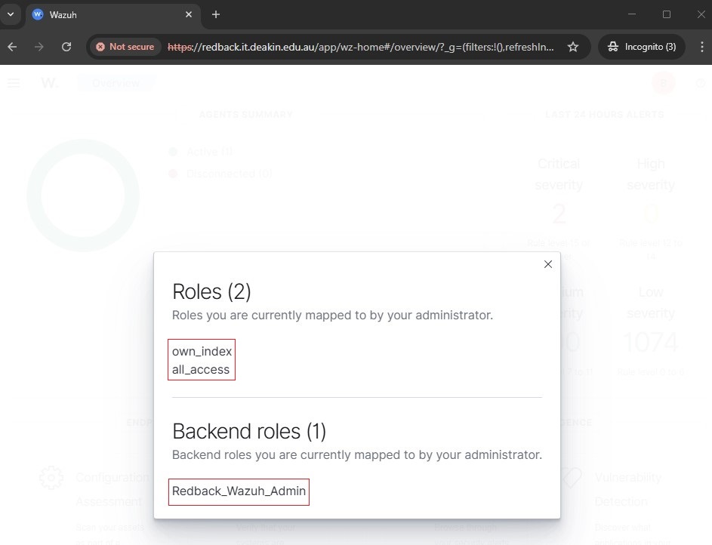The height and width of the screenshot is (545, 712).
Task: Open the user avatar menu
Action: tap(664, 83)
